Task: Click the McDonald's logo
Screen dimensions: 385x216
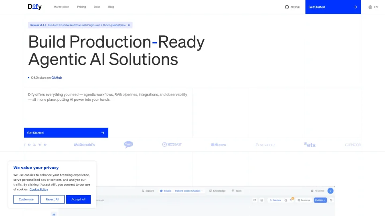Action: tap(84, 145)
